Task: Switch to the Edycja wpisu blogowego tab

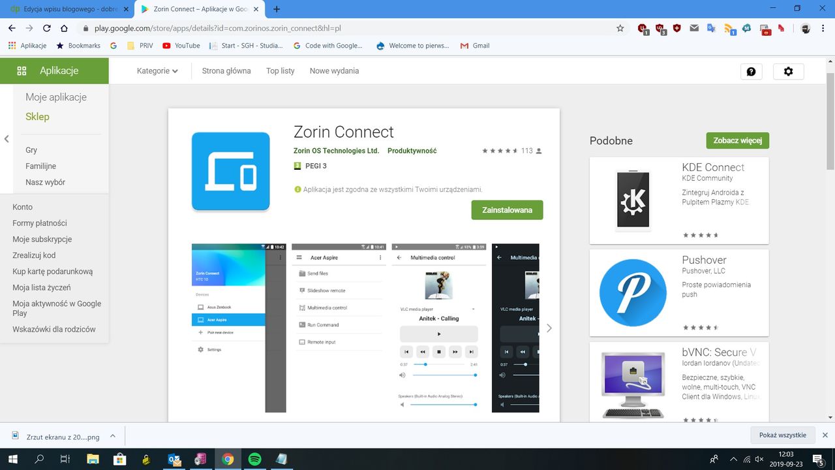Action: pos(70,9)
